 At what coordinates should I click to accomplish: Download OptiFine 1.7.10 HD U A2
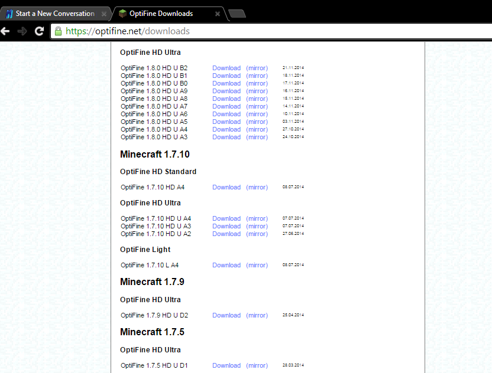coord(226,234)
